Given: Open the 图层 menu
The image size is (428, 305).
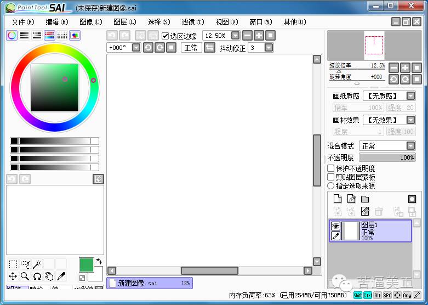Looking at the screenshot, I should pos(124,22).
